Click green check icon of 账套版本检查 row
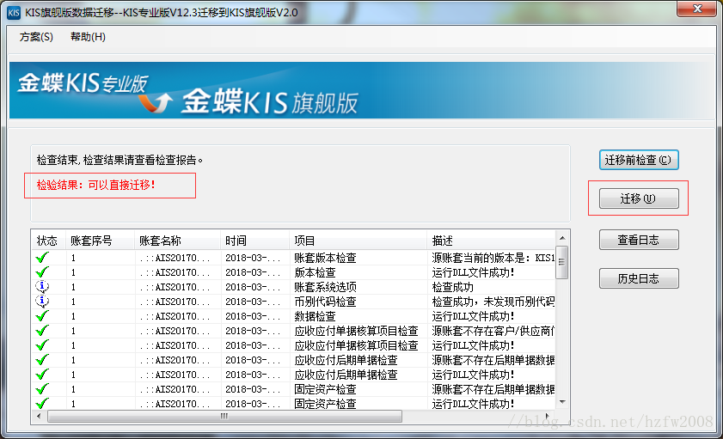 tap(42, 258)
